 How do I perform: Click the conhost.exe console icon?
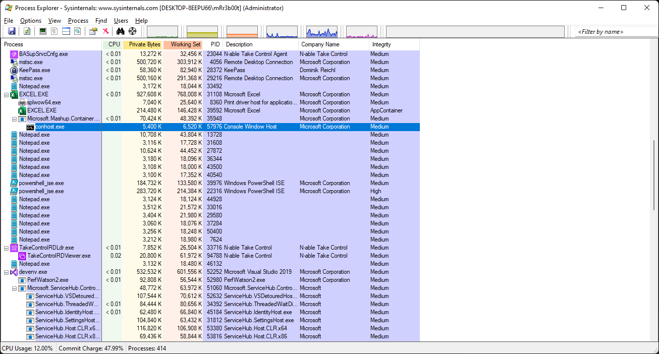point(30,127)
